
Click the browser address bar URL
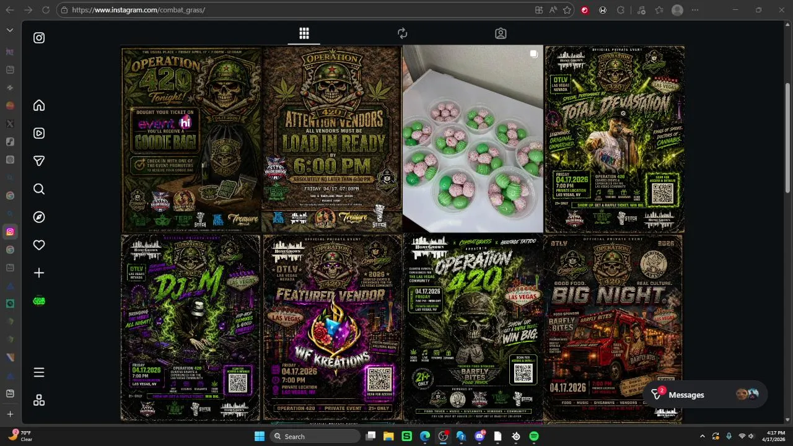point(138,10)
